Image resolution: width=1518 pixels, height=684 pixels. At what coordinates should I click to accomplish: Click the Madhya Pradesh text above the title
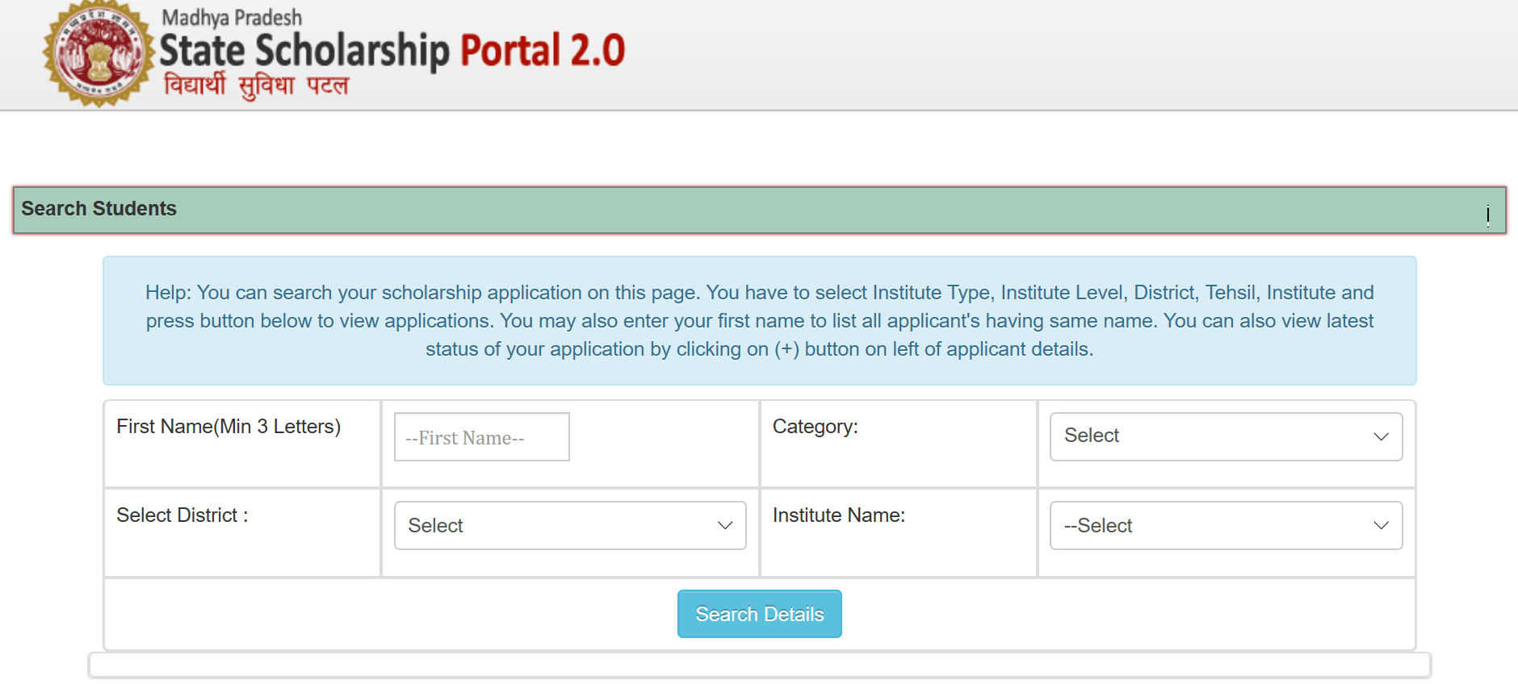point(232,17)
